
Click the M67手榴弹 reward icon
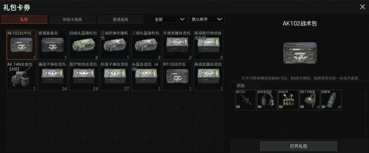pos(310,100)
